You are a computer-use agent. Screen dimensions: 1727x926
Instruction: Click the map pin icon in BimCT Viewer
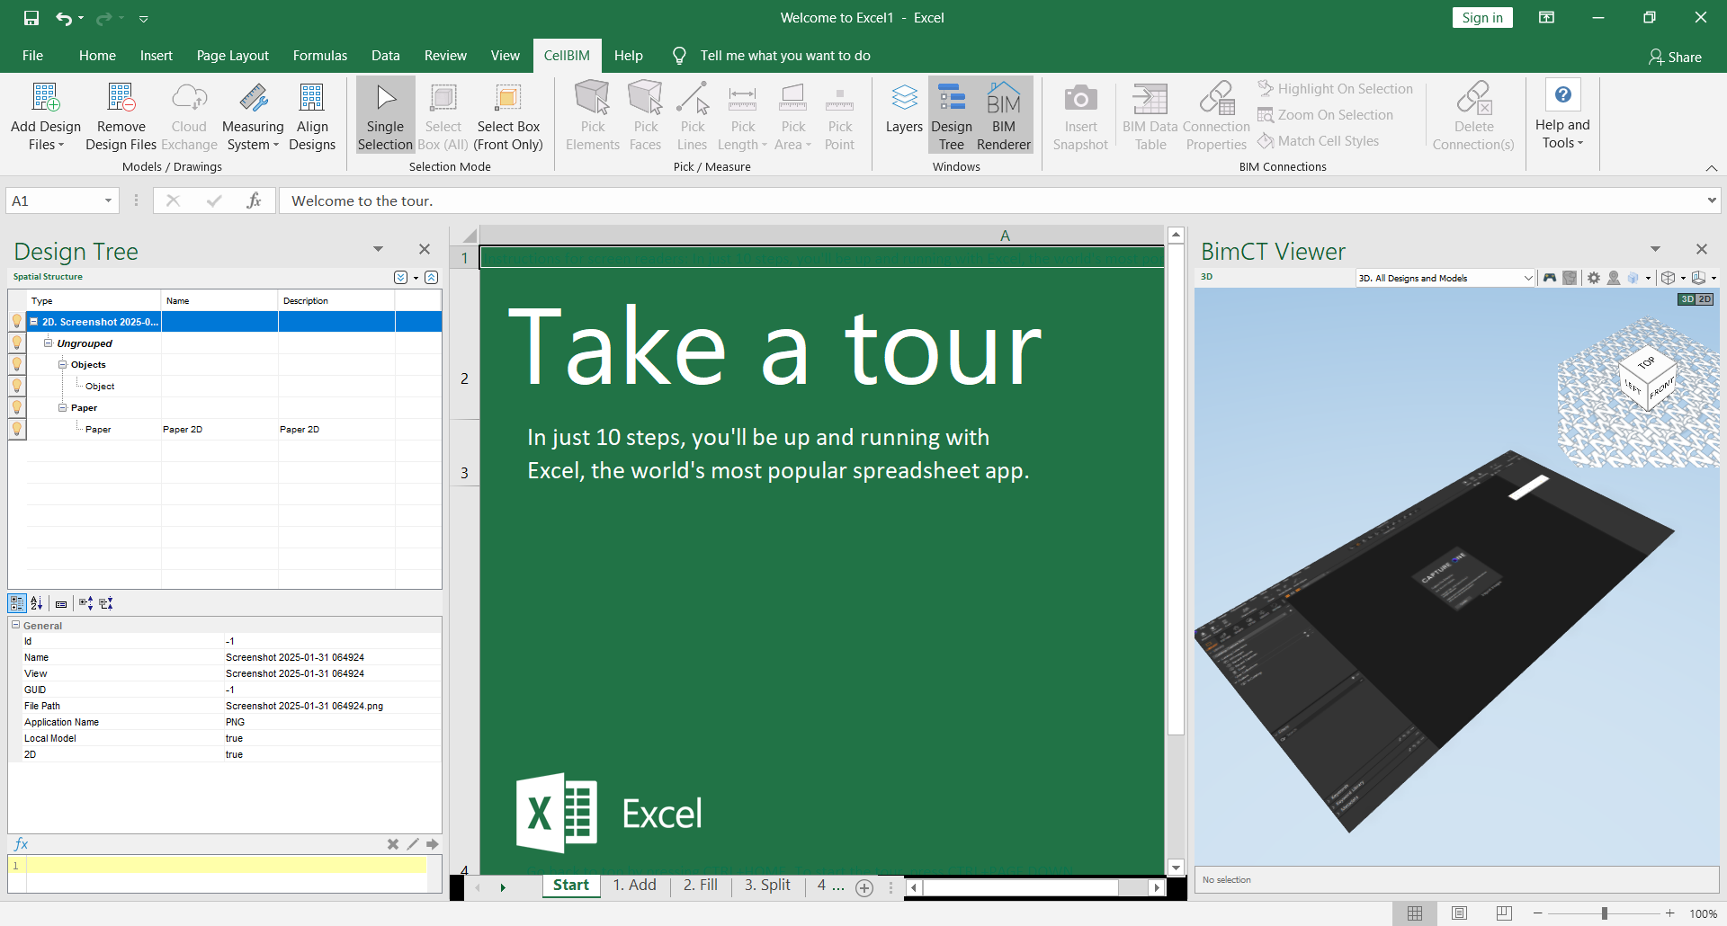tap(1614, 278)
